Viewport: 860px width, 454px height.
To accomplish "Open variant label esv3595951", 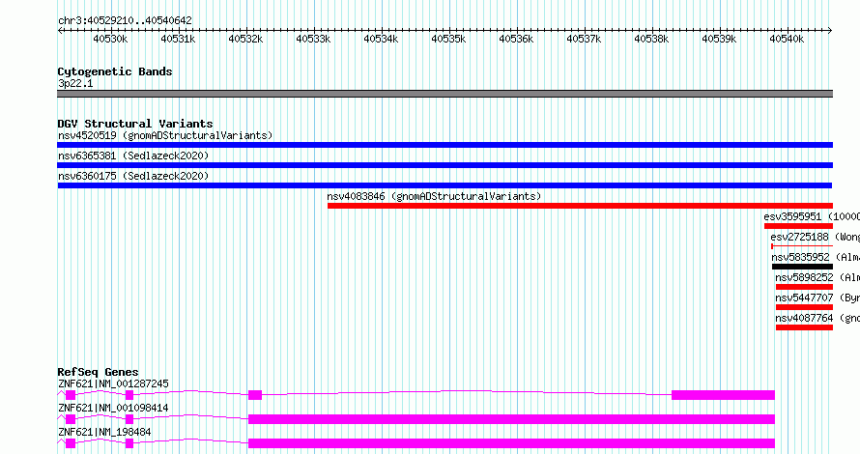I will [x=792, y=216].
